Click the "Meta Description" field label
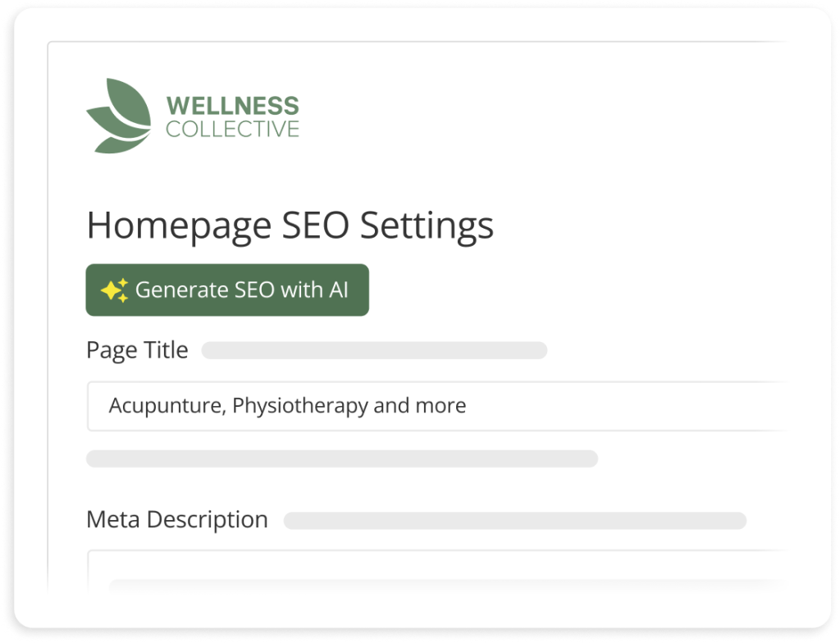 176,519
